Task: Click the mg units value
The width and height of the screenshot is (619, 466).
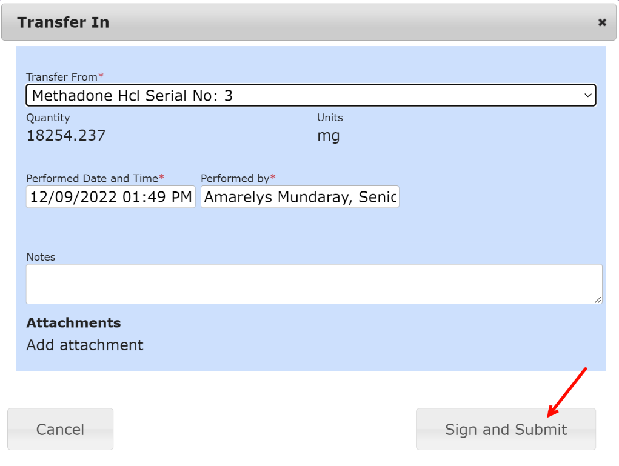Action: 328,136
